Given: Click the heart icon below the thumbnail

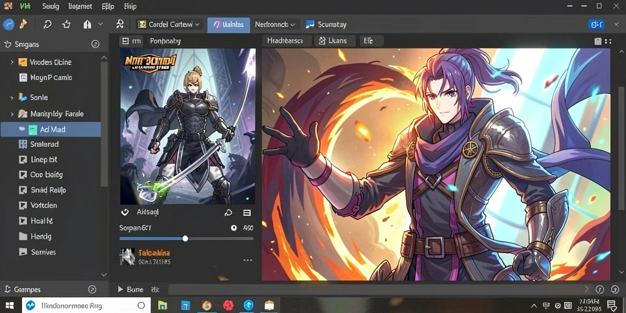Looking at the screenshot, I should (125, 212).
